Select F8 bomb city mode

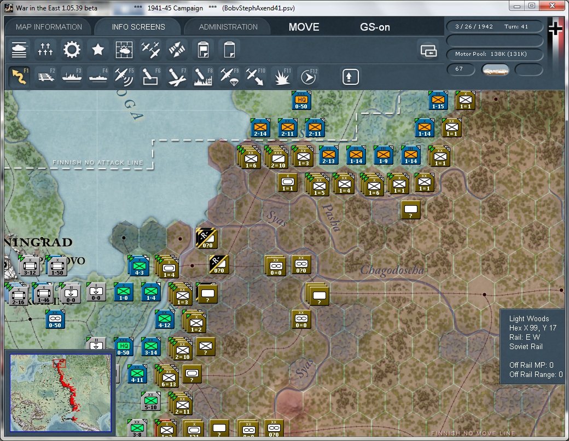click(x=203, y=76)
